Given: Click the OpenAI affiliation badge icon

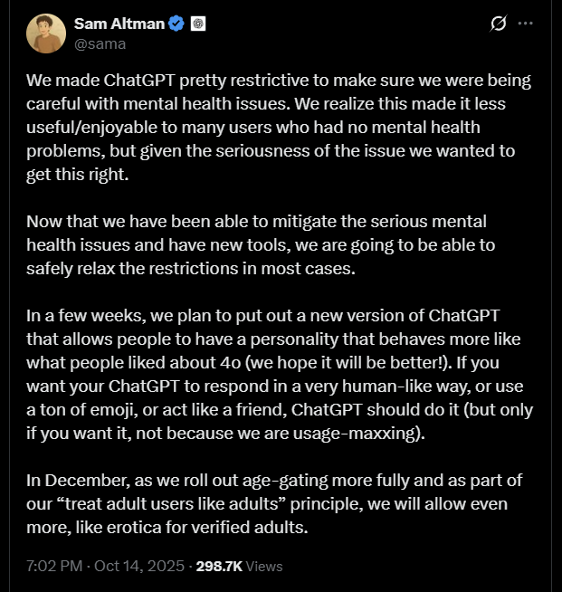Looking at the screenshot, I should coord(198,24).
